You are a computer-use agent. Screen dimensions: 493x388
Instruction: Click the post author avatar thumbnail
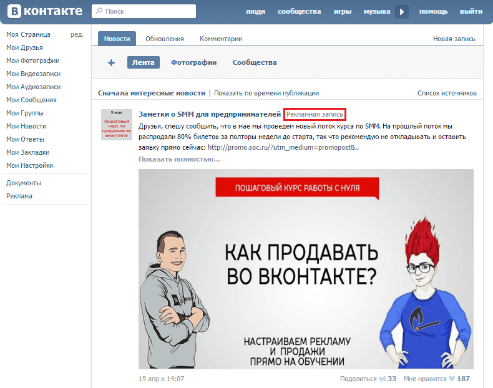click(x=117, y=125)
